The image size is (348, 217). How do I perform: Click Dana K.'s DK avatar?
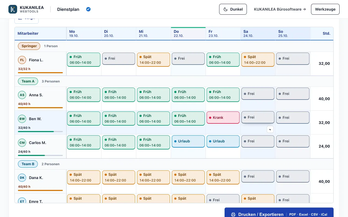tap(22, 178)
